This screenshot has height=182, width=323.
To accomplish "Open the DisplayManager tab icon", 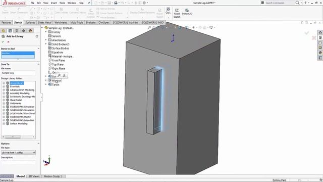I will pos(30,31).
